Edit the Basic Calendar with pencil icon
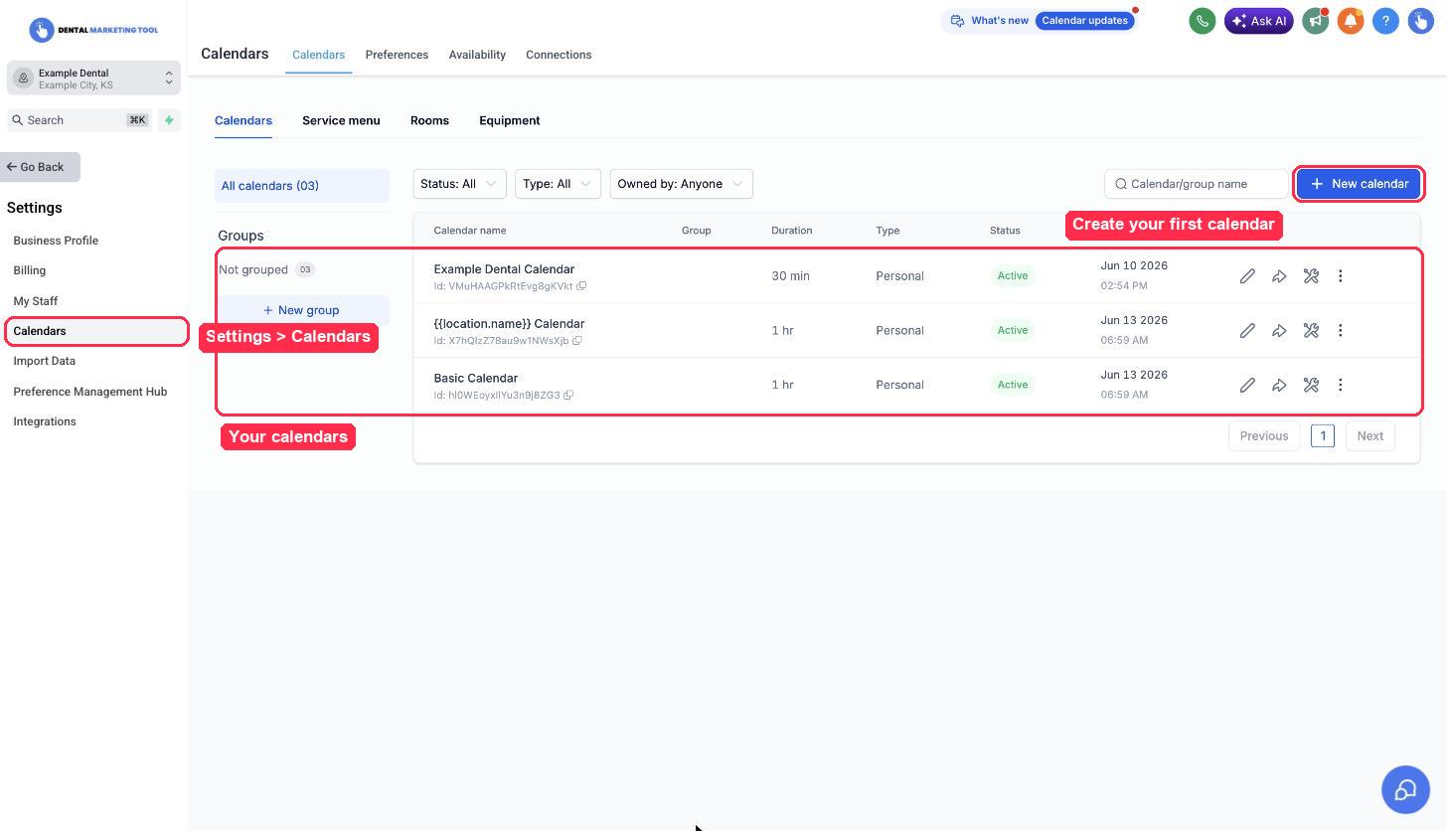The image size is (1447, 831). tap(1247, 385)
